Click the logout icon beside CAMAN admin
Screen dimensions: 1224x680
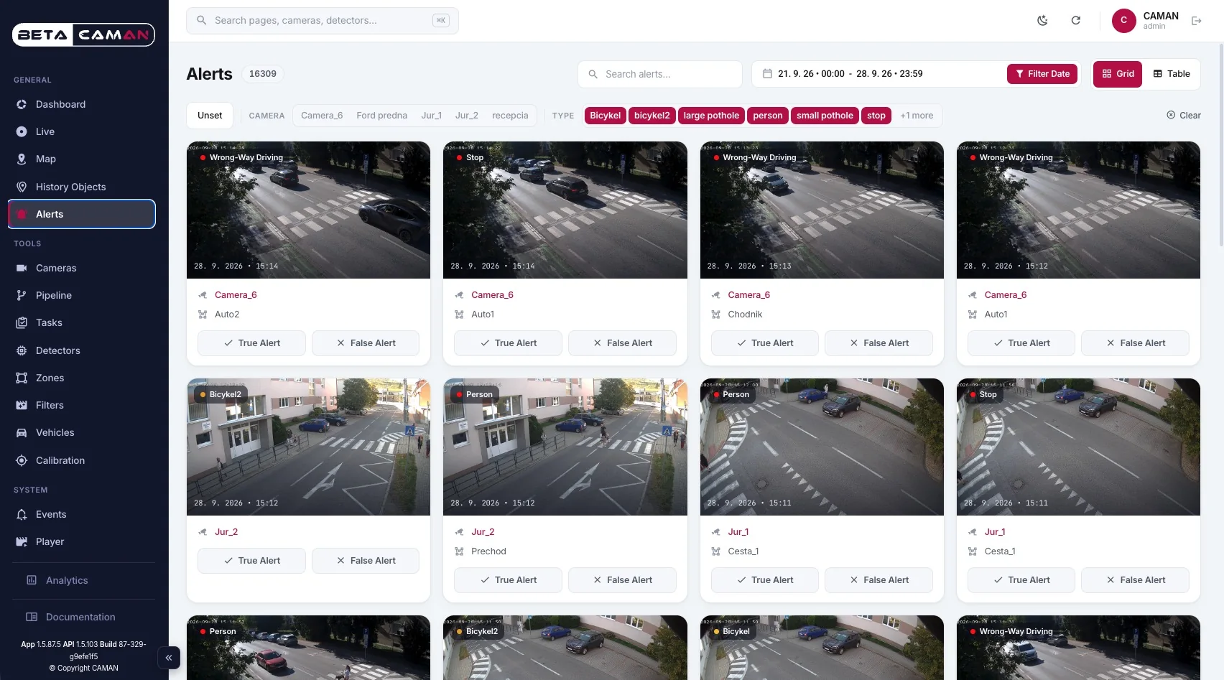[x=1196, y=21]
